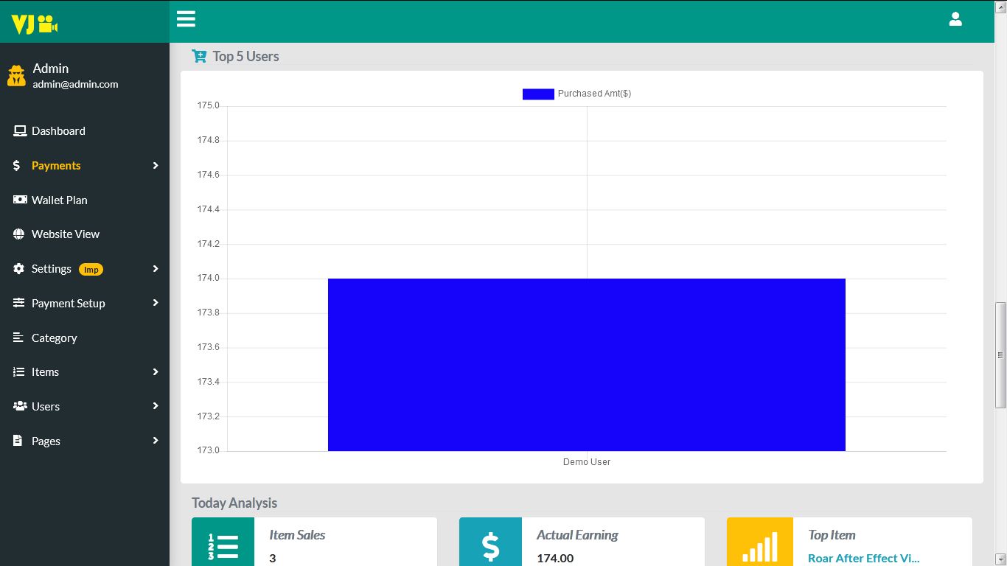Open the Payment Setup menu item

click(68, 303)
